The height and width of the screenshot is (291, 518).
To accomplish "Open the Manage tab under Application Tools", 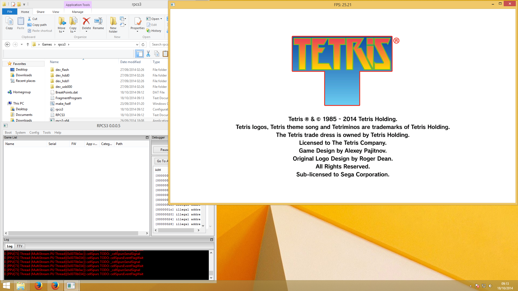I will click(78, 12).
